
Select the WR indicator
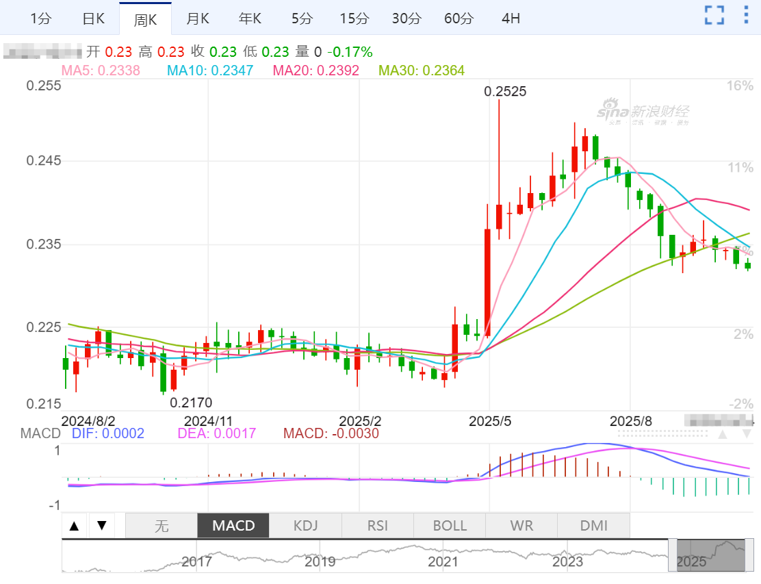pos(521,526)
